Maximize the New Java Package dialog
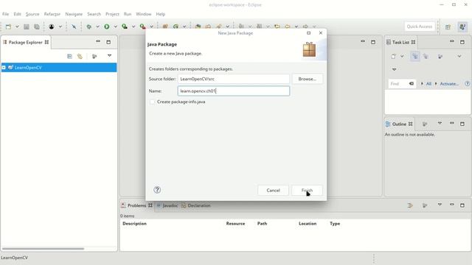This screenshot has width=472, height=265. [x=308, y=33]
